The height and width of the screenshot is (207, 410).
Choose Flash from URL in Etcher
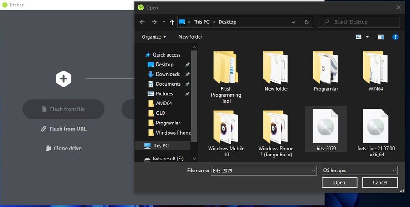tap(63, 129)
